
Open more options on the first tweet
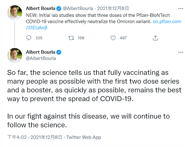click(181, 8)
